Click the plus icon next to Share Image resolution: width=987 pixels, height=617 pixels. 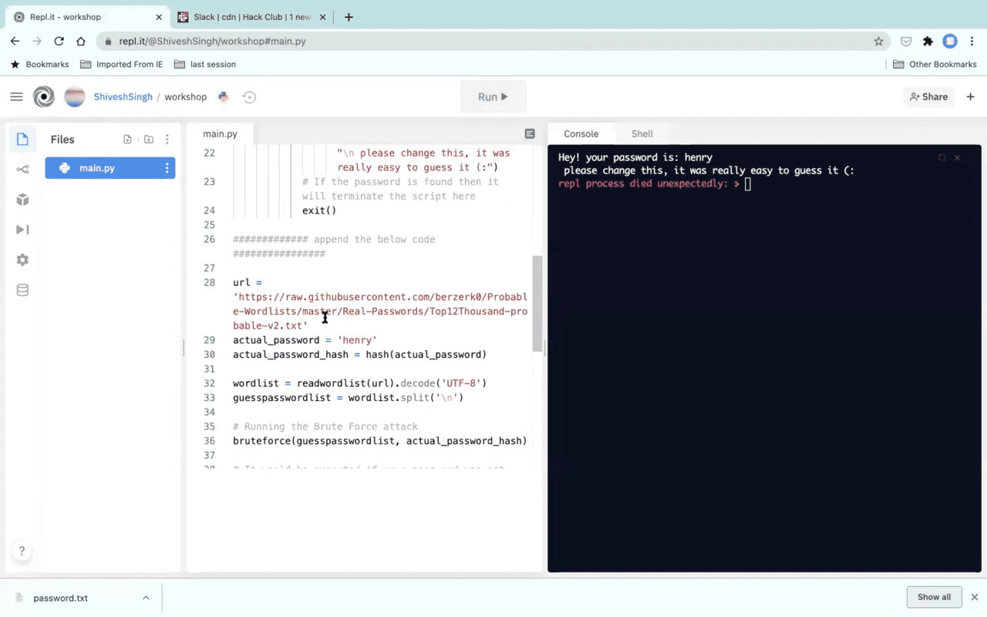[970, 96]
